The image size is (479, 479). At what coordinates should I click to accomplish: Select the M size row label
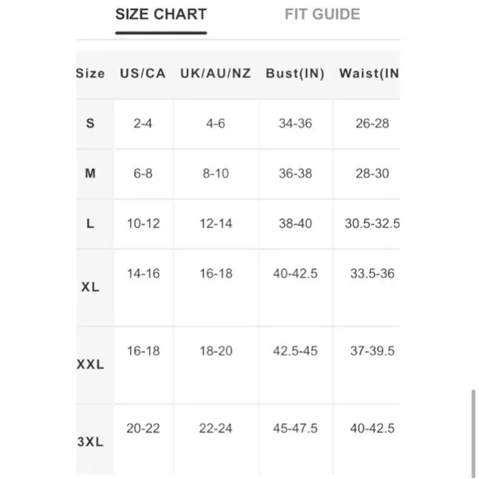click(x=90, y=173)
